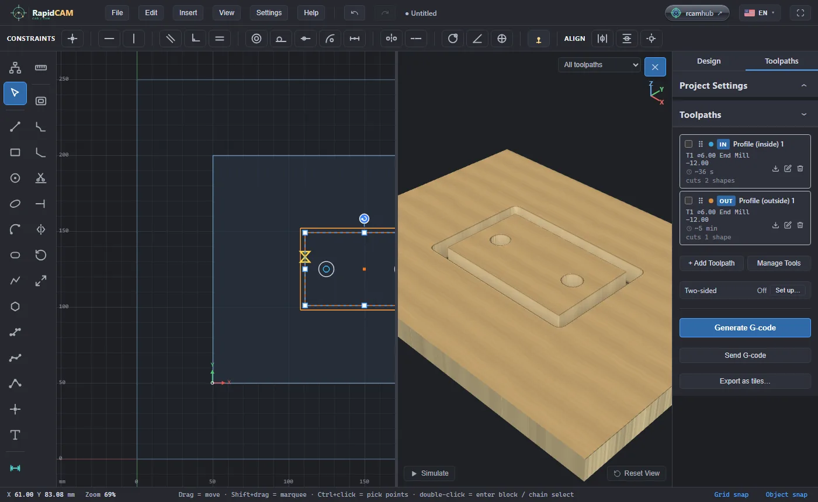Switch to the Design tab
The width and height of the screenshot is (818, 502).
click(709, 61)
